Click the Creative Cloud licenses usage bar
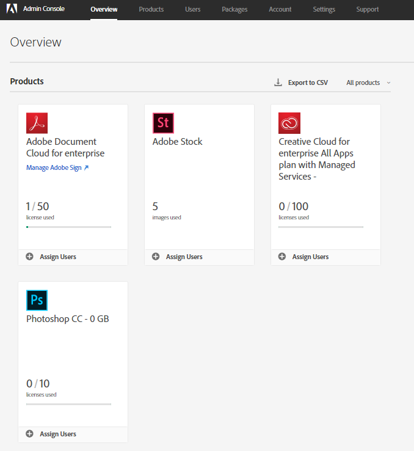 tap(321, 227)
